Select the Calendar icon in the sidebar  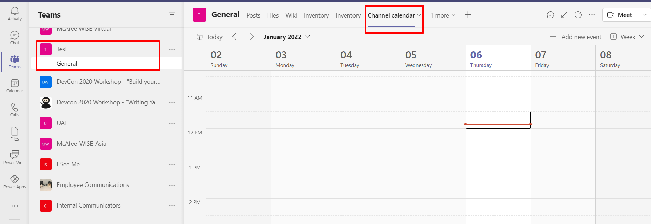14,85
